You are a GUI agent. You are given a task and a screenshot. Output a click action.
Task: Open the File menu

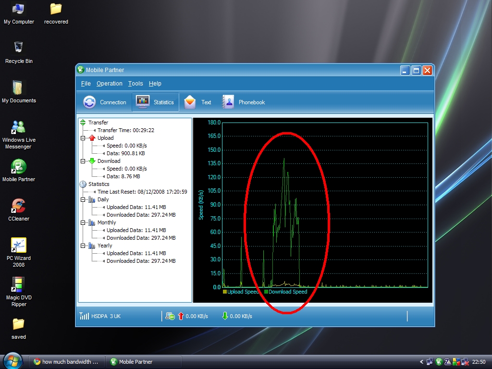point(86,84)
